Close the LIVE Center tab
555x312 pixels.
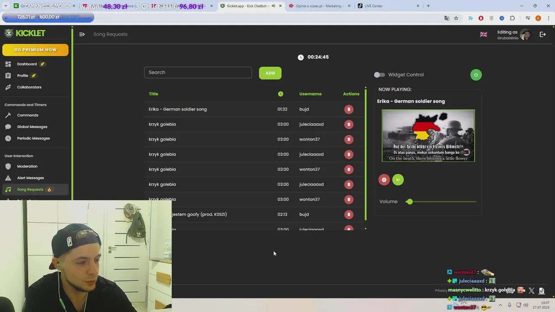tap(418, 6)
